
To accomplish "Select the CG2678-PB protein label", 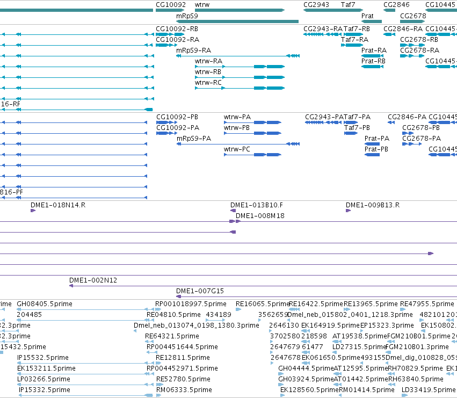I will (421, 128).
